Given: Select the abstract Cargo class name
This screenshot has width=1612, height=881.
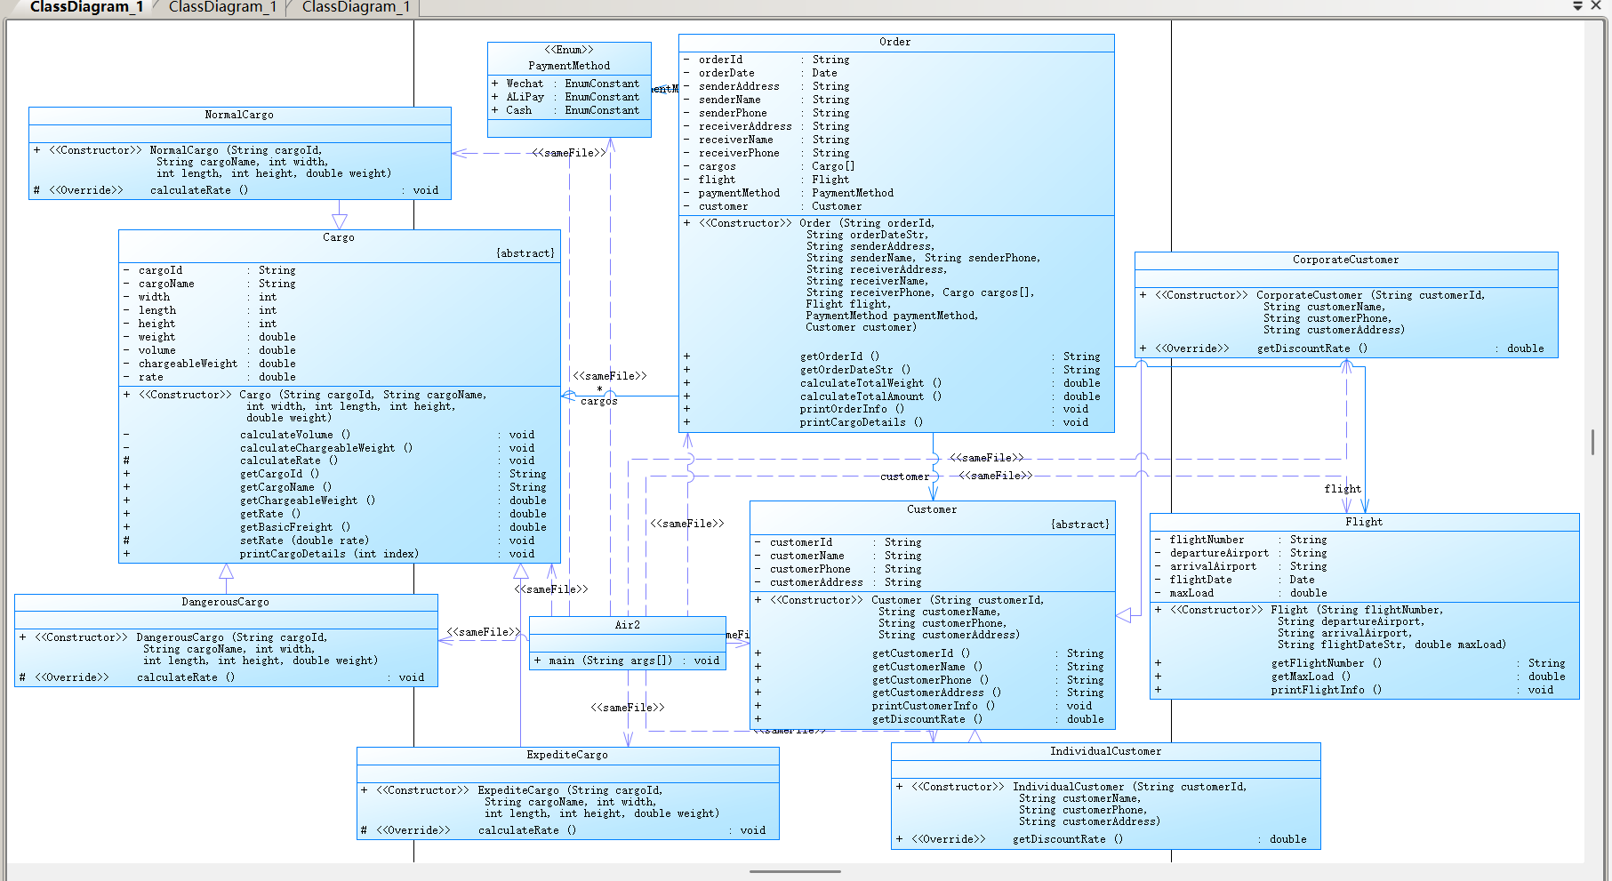Looking at the screenshot, I should pos(339,237).
